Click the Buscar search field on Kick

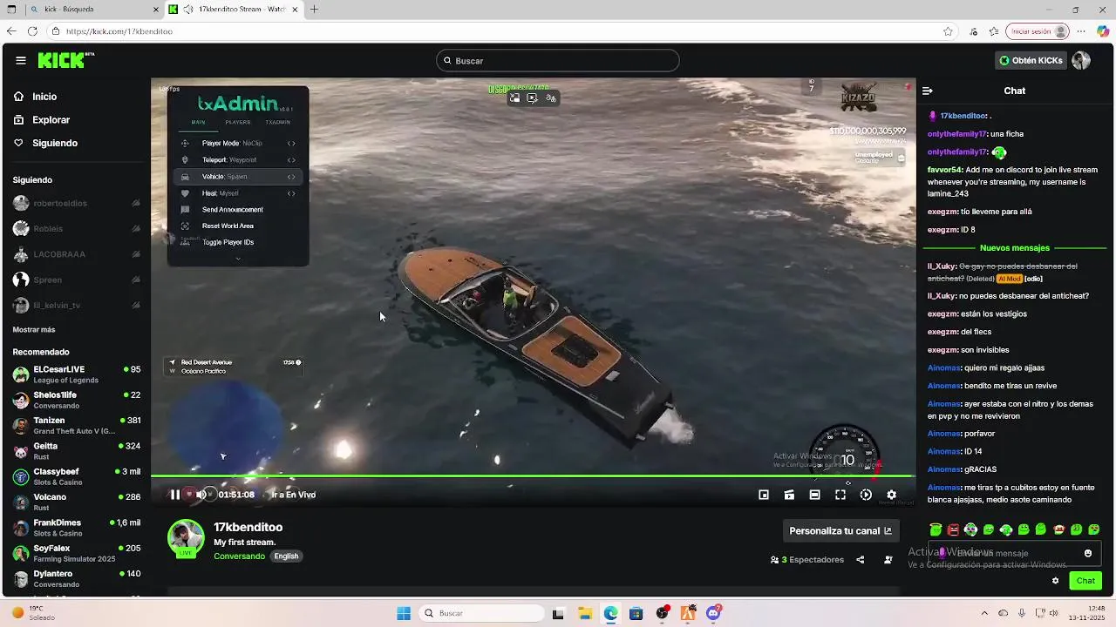click(x=558, y=61)
